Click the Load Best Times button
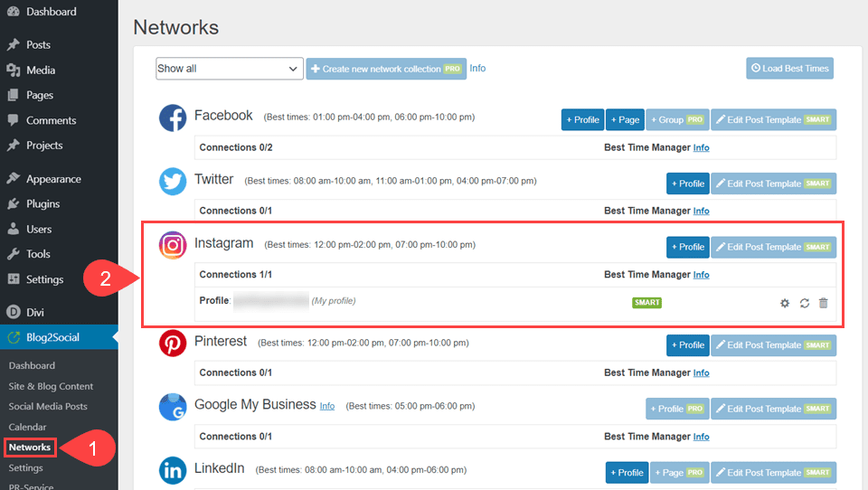This screenshot has height=490, width=868. tap(789, 69)
